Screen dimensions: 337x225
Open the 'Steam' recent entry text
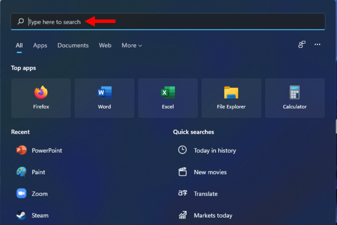coord(40,215)
